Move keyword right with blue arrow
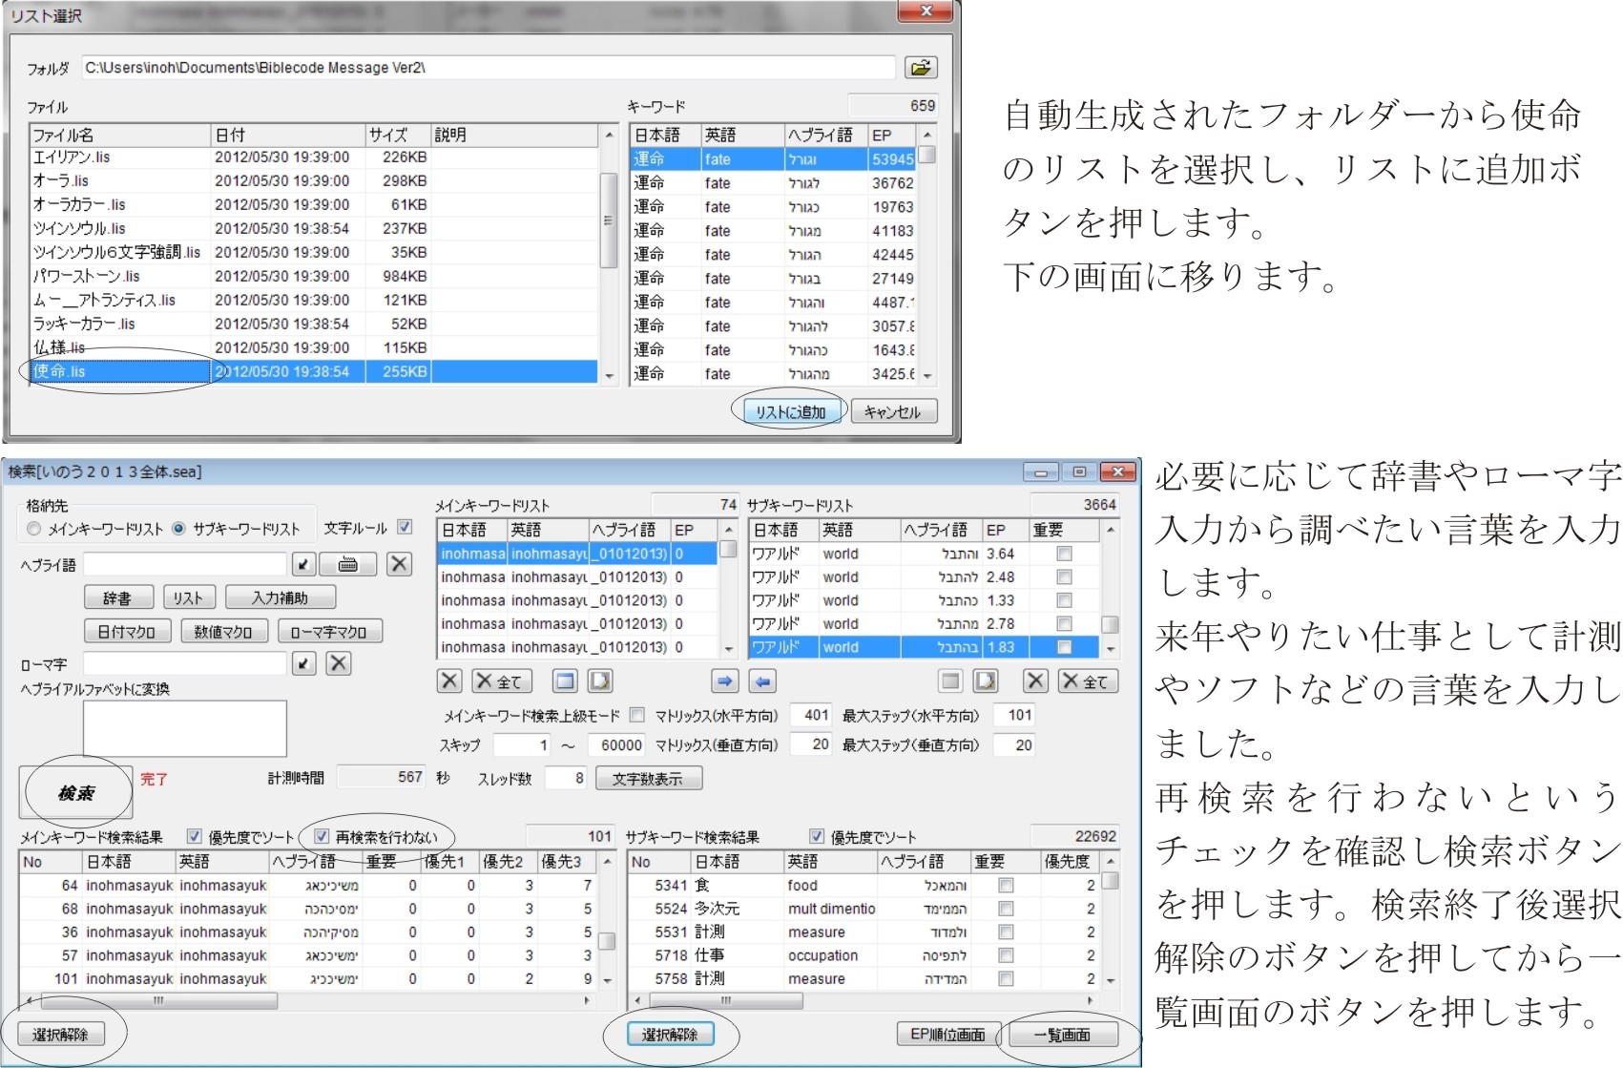The height and width of the screenshot is (1068, 1623). coord(724,681)
